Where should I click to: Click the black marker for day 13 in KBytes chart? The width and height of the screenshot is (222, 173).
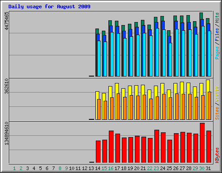coord(91,162)
